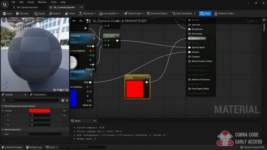Image resolution: width=267 pixels, height=150 pixels.
Task: Toggle Platform Stats
Action: point(224,13)
